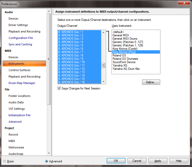
Task: Select 6: KRONOS Out / 14 channel
Action: click(79, 76)
